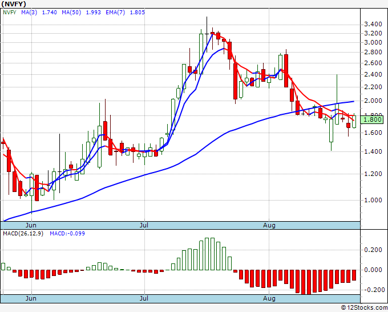Click the MACD(26,12,9) indicator label
Screen dimensions: 388x312
[23, 234]
